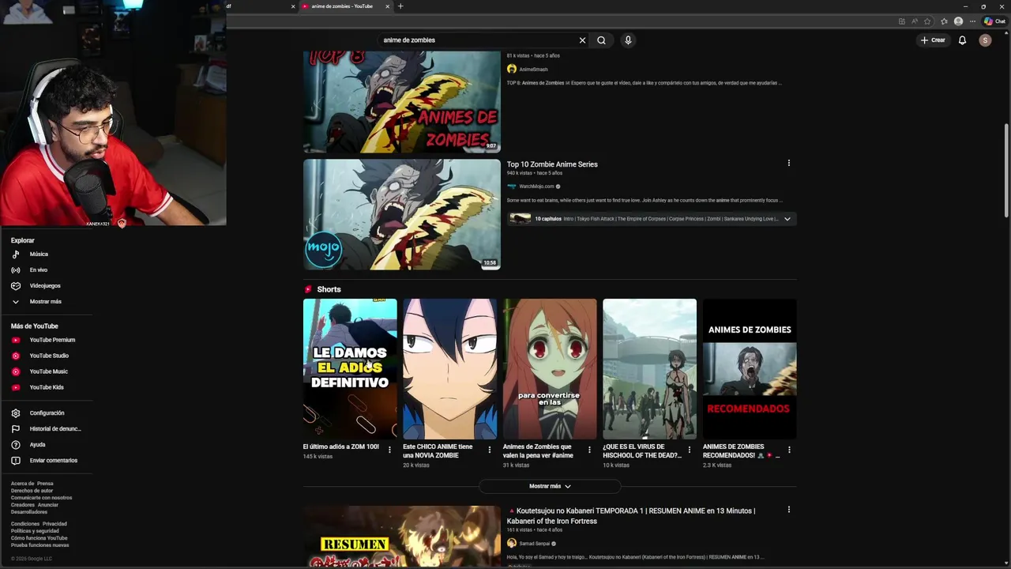Image resolution: width=1011 pixels, height=569 pixels.
Task: Play the short 'ANIMES DE ZOMBIES RECOMENDADOS'
Action: click(750, 369)
